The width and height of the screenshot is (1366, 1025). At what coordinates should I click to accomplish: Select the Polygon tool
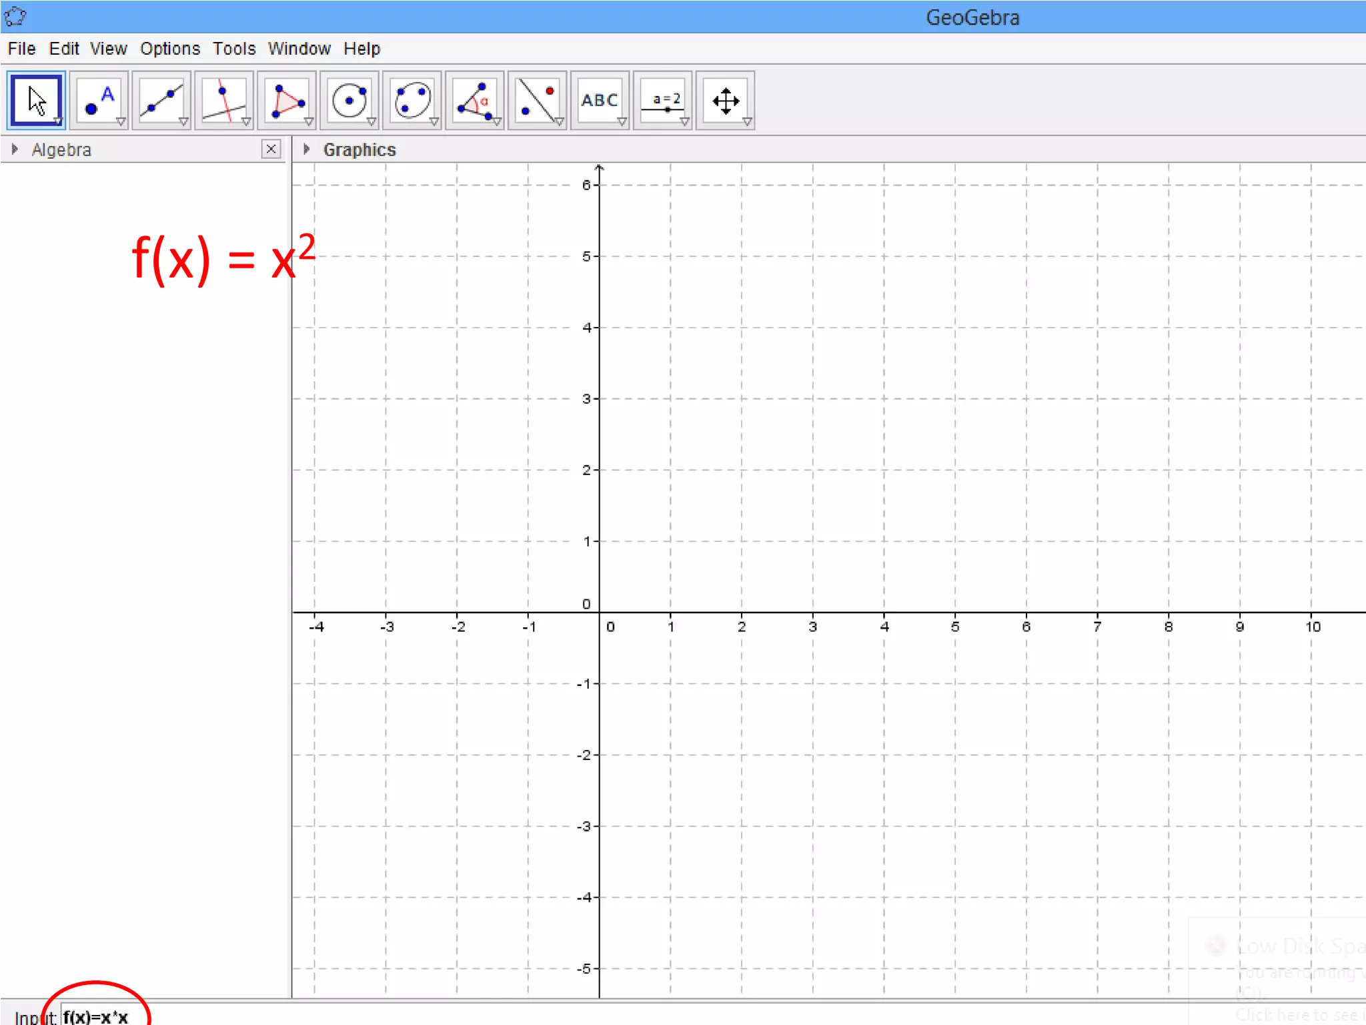click(x=286, y=100)
